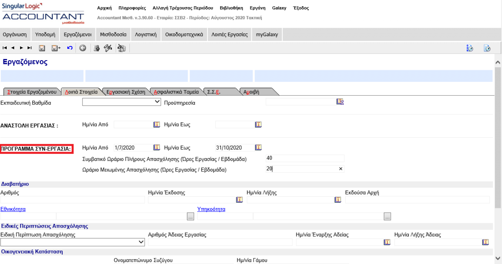Save the employee record
Screen dimensions: 502x264
[42, 48]
